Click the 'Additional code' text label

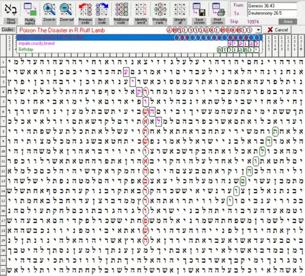click(121, 21)
